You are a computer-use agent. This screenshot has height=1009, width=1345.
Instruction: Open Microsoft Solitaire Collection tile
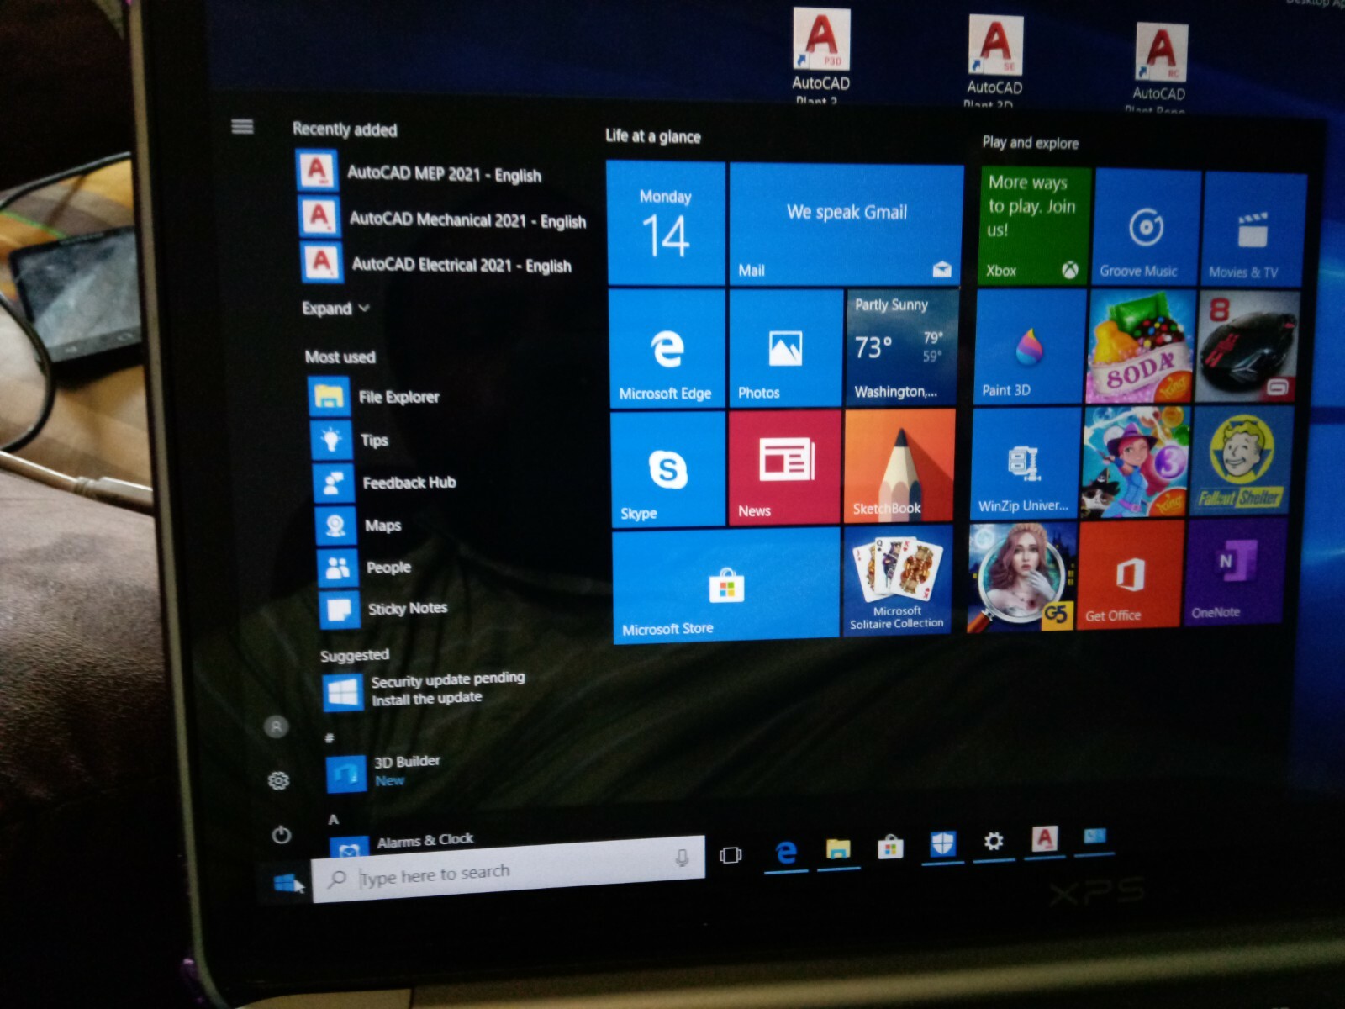tap(898, 580)
